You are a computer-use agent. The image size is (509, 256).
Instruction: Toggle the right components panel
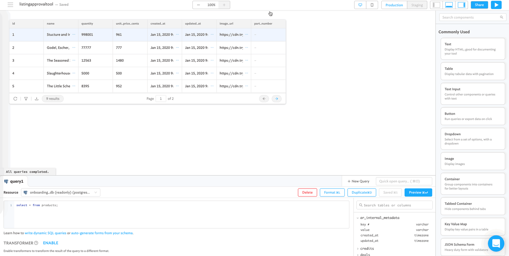pos(461,5)
